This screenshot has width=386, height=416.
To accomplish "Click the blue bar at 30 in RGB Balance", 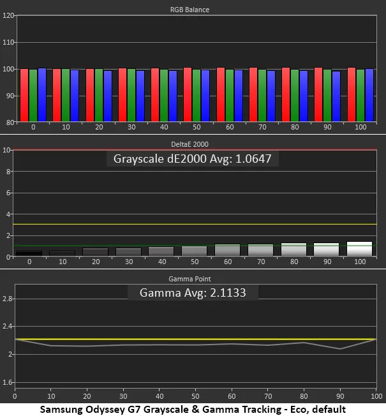I will pos(140,94).
